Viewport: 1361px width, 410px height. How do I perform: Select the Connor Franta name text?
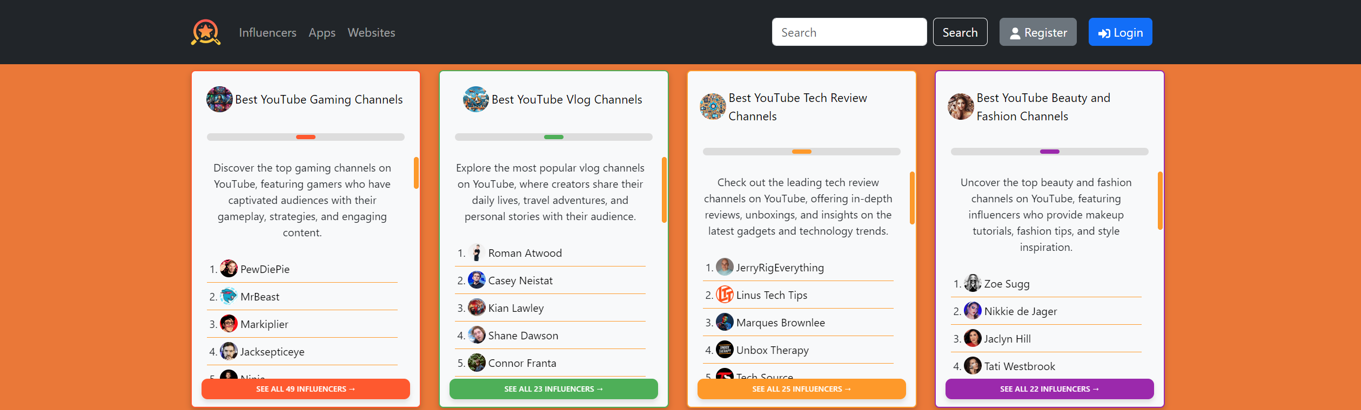point(522,363)
